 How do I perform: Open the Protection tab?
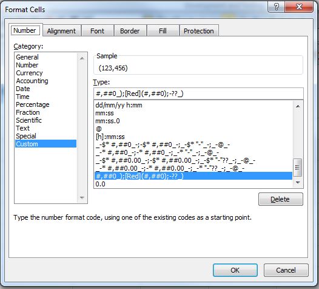coord(199,31)
